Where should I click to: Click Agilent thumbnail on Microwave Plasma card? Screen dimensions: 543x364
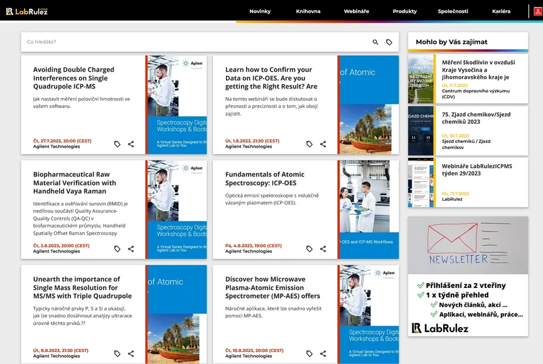[x=368, y=314]
